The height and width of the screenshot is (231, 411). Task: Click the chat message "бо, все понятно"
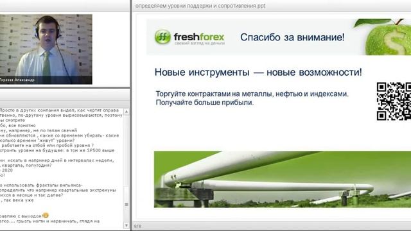tap(18, 126)
